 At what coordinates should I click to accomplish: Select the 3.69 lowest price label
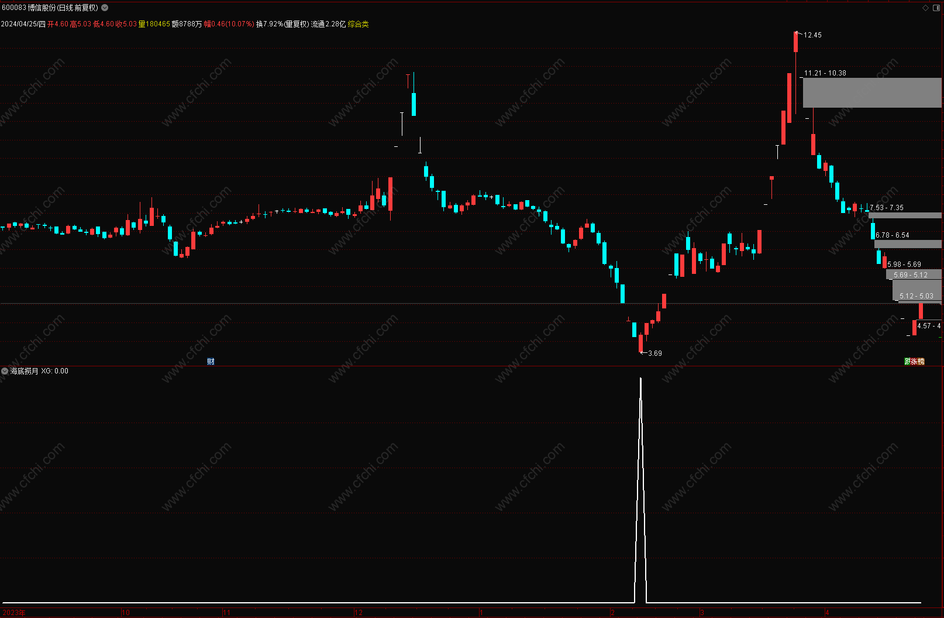click(x=655, y=353)
